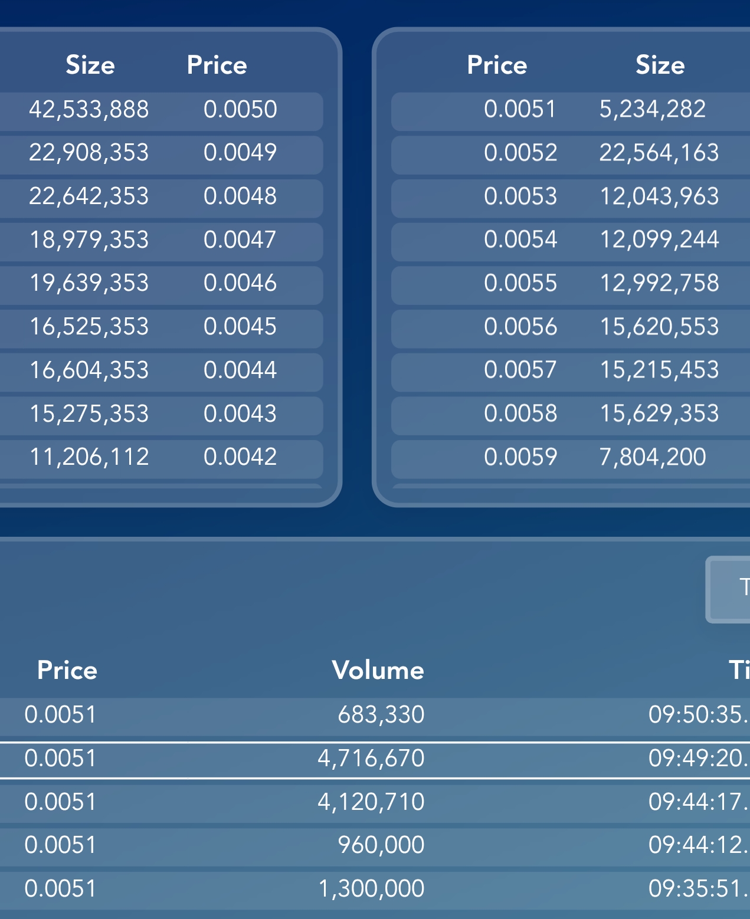Viewport: 750px width, 919px height.
Task: Click the ask table Size header
Action: (x=660, y=65)
